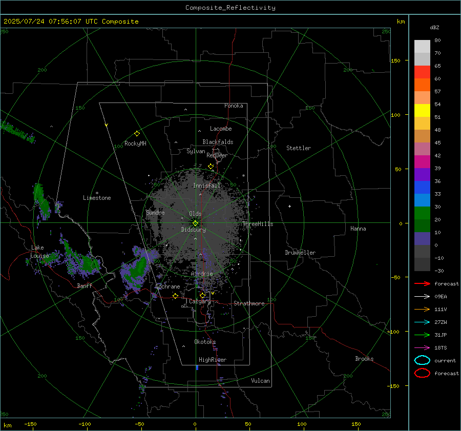
Task: Select the Sylvan label
Action: pos(196,151)
